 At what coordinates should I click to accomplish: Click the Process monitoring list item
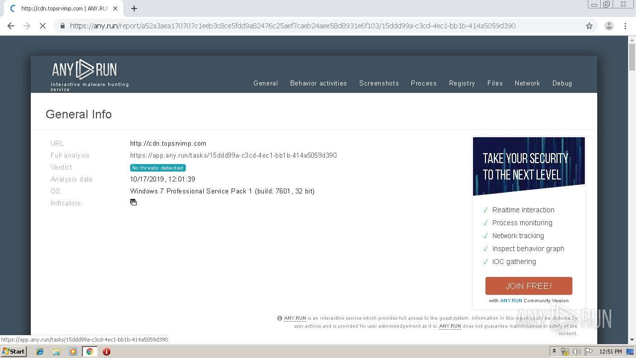coord(522,223)
